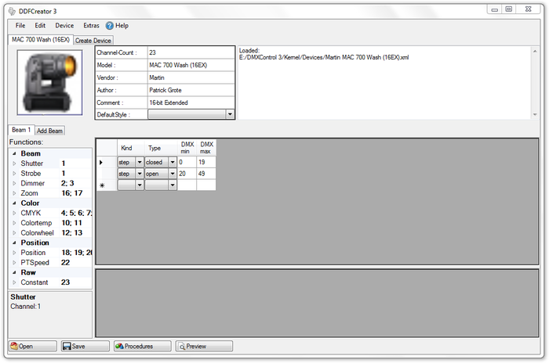The width and height of the screenshot is (549, 363).
Task: Open the Device menu
Action: (x=64, y=26)
